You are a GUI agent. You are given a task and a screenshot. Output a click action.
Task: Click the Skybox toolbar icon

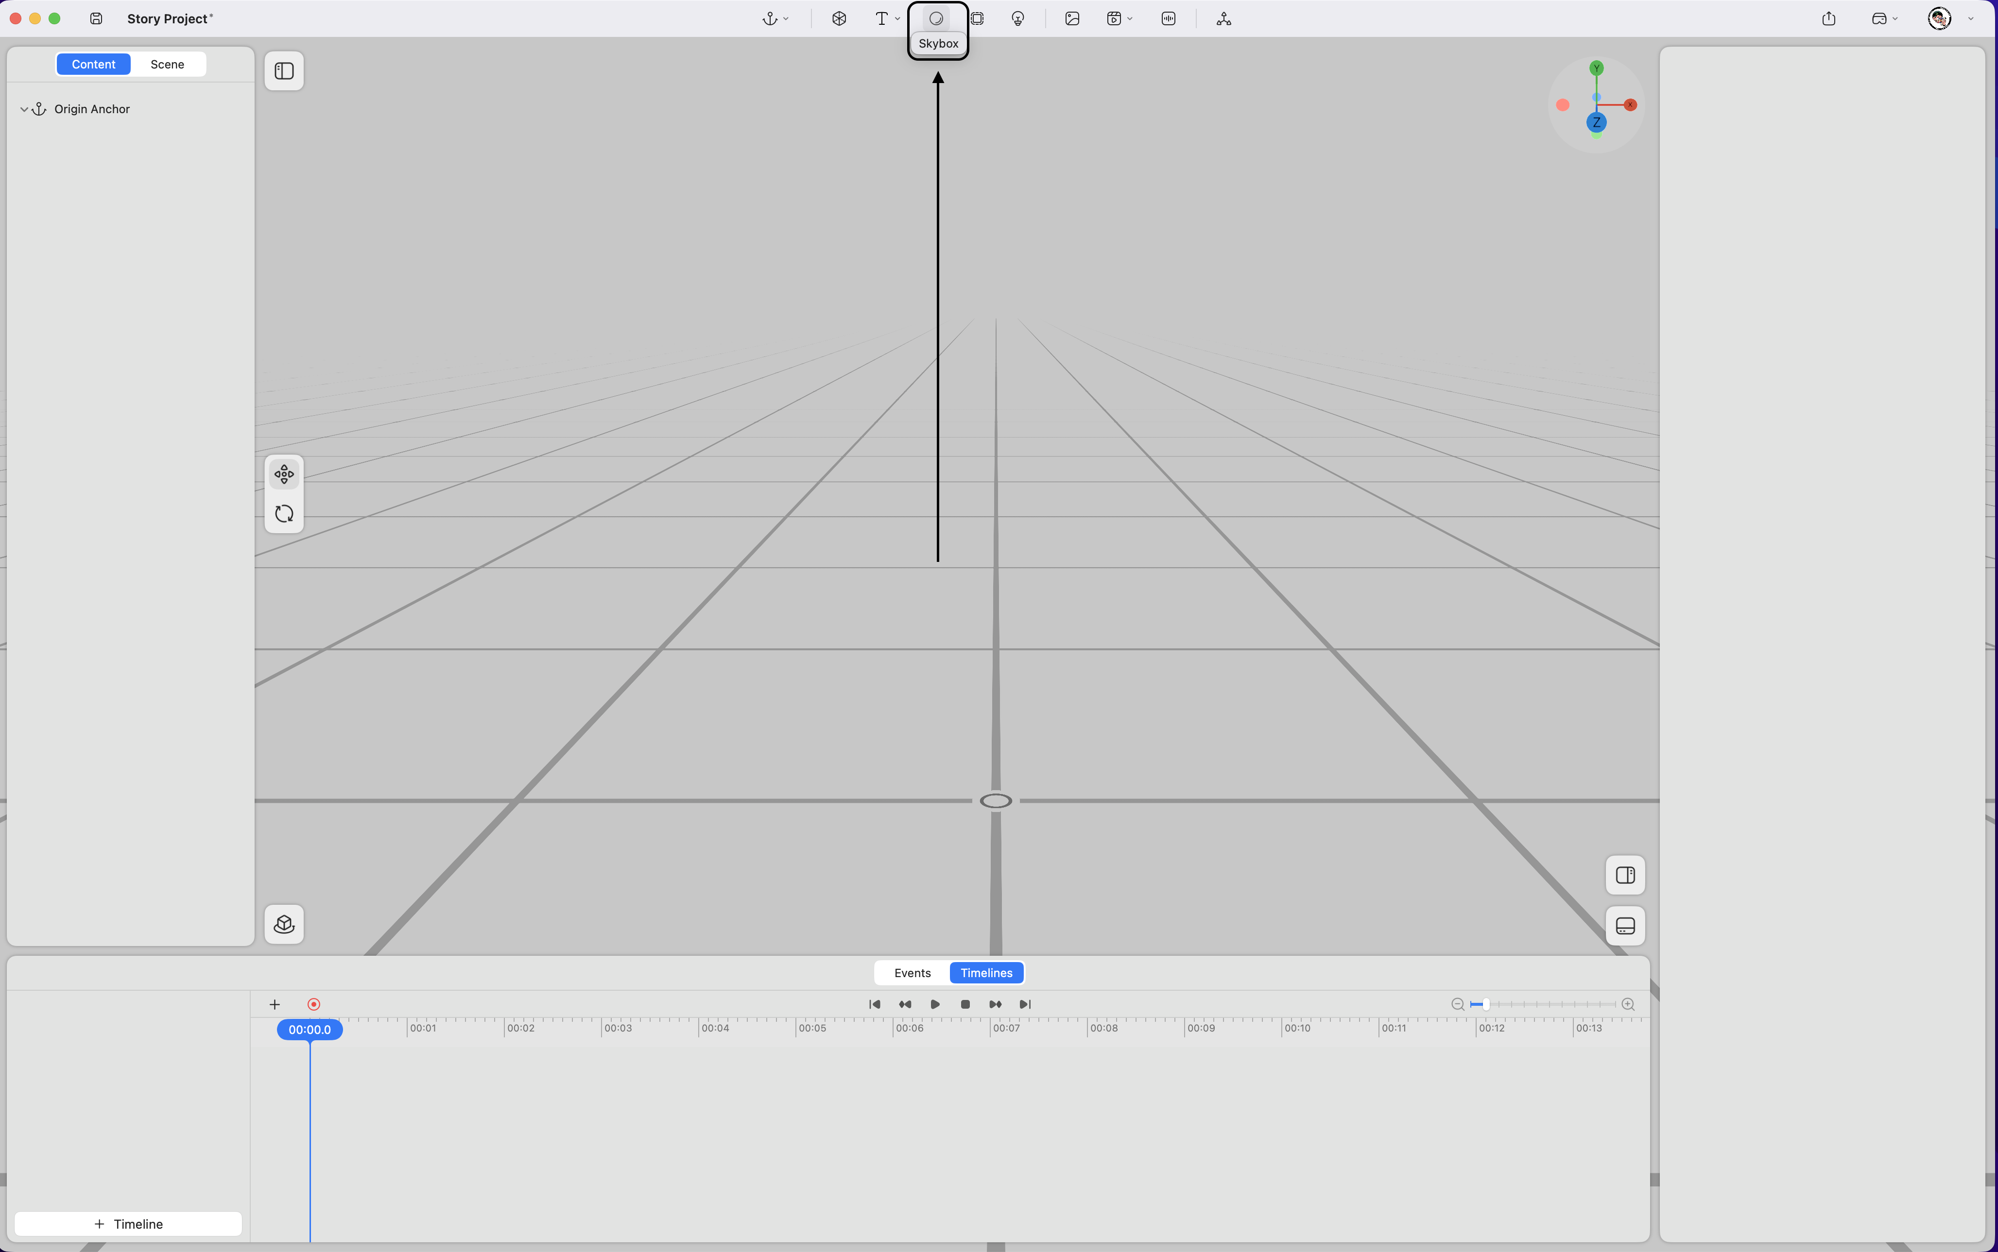click(936, 18)
